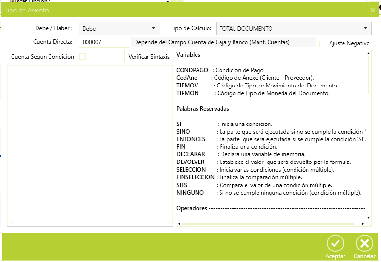
Task: Click the CONDPAGO variable line
Action: tap(220, 70)
